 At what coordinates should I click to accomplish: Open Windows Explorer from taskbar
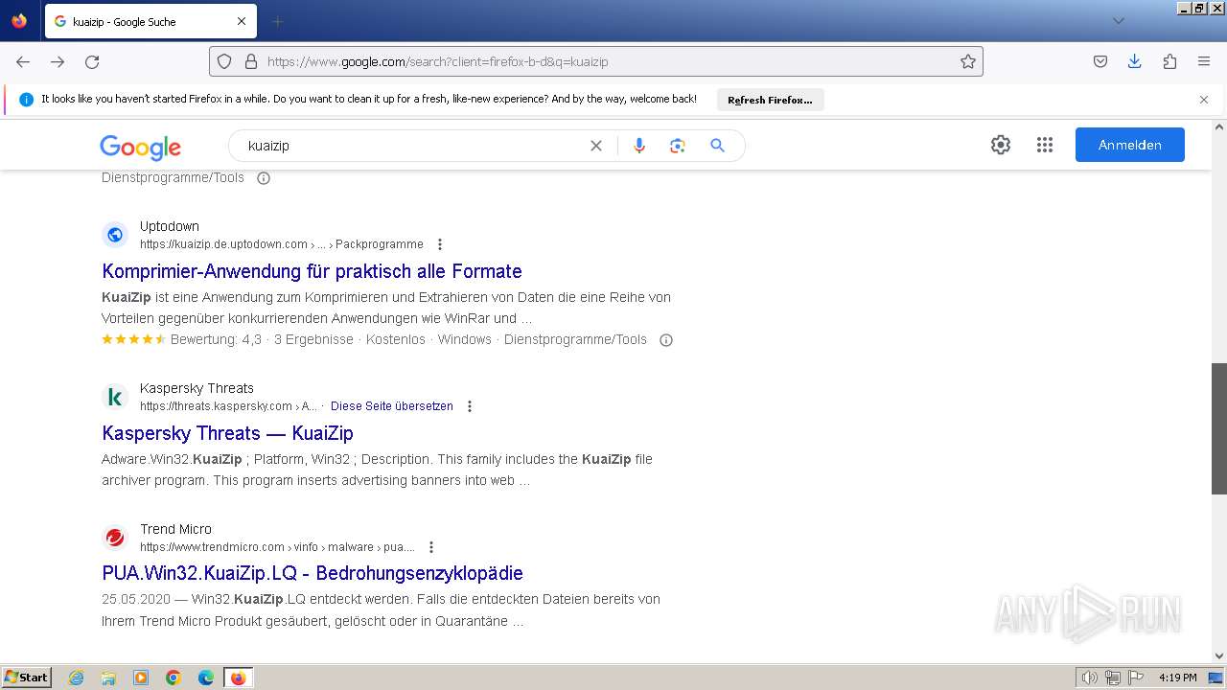pyautogui.click(x=108, y=678)
